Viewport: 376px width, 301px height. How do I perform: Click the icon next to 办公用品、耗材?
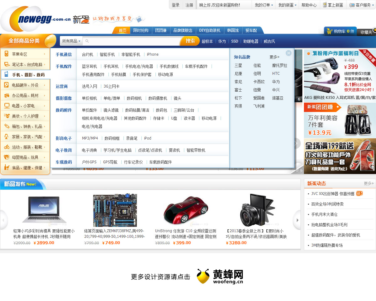(6, 95)
